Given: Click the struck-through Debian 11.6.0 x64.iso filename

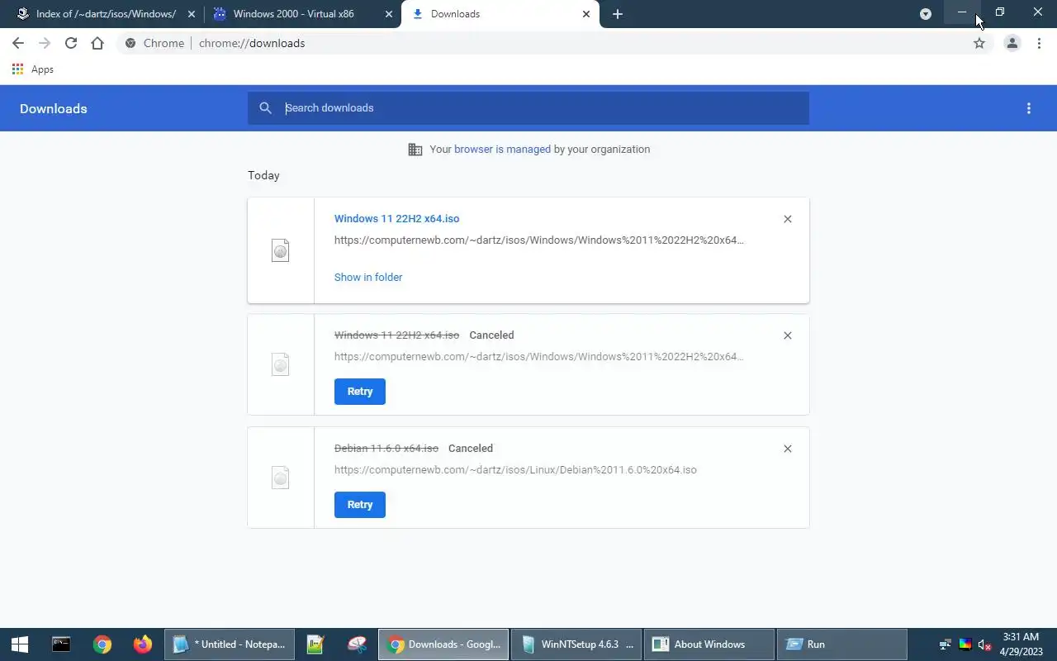Looking at the screenshot, I should click(386, 449).
